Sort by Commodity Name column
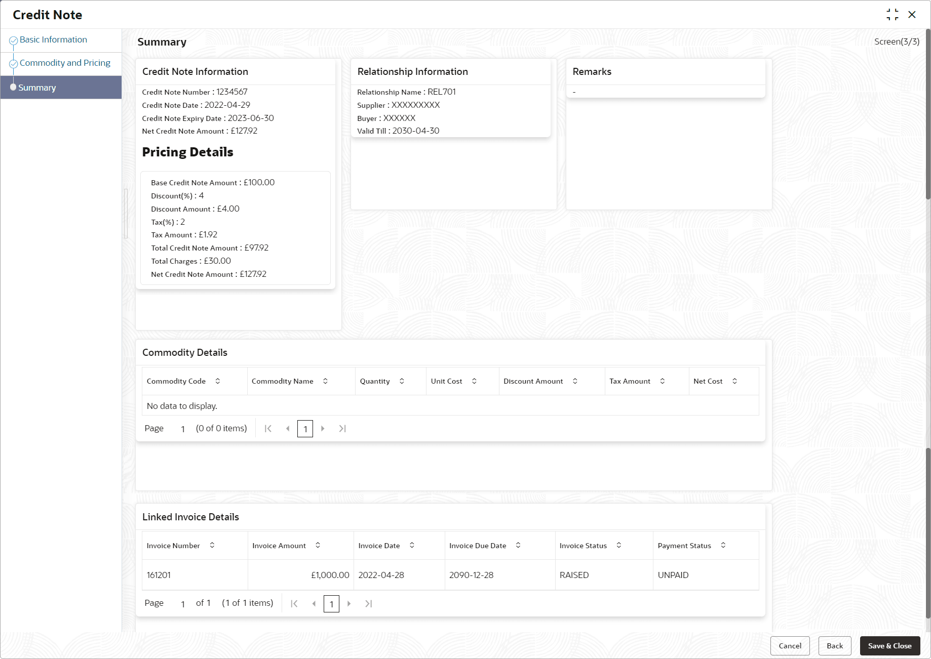931x659 pixels. (326, 381)
